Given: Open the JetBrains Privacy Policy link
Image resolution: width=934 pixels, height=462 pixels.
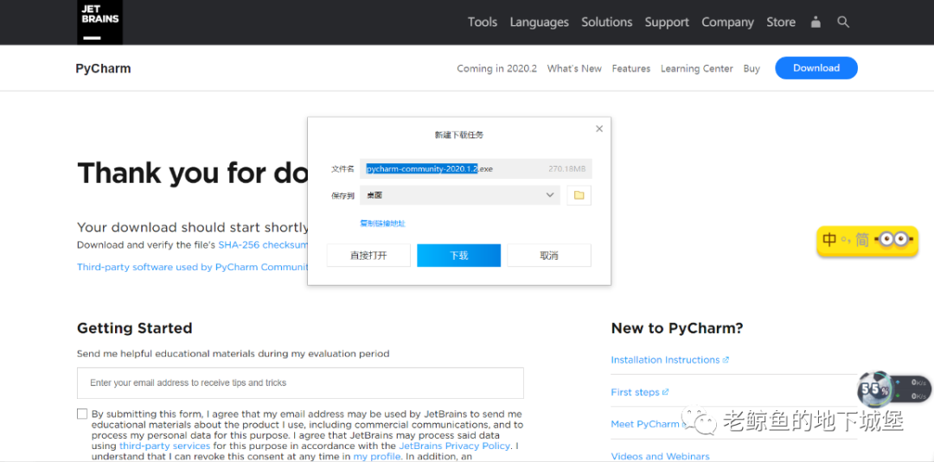Looking at the screenshot, I should 455,446.
